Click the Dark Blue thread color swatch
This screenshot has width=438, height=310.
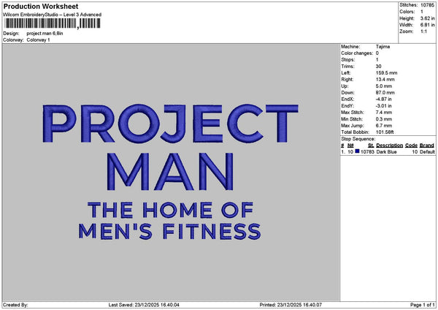(357, 151)
